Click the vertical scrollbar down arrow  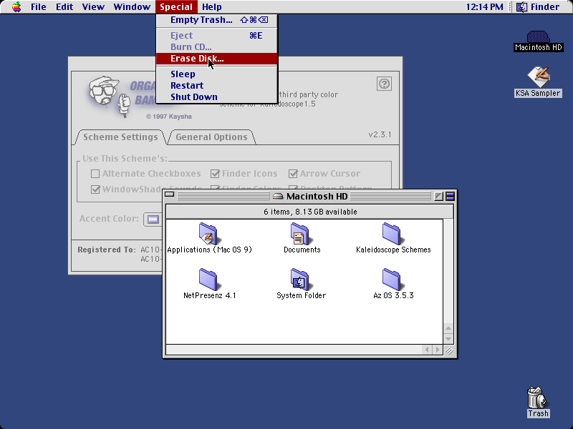(x=448, y=339)
